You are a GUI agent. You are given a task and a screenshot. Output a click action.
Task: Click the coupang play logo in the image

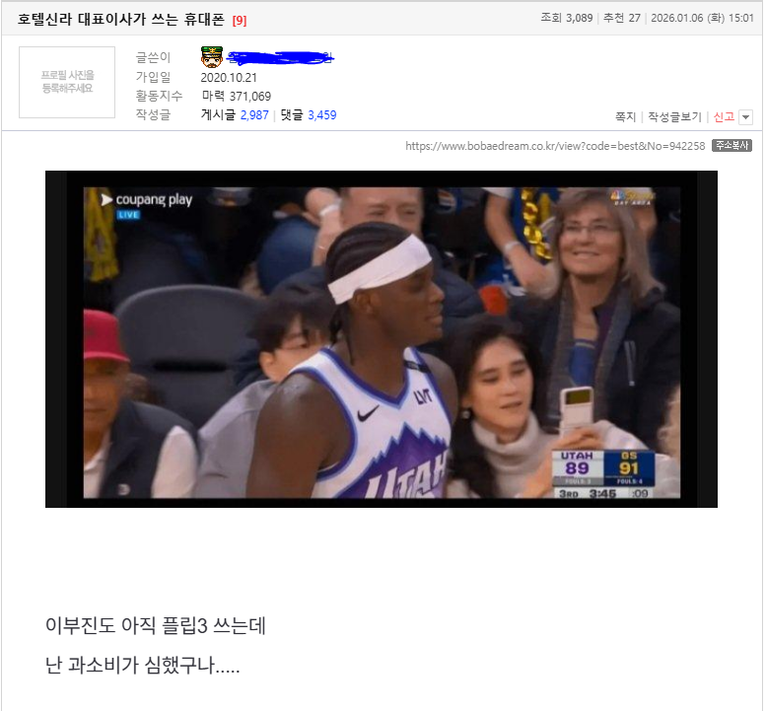(x=147, y=199)
